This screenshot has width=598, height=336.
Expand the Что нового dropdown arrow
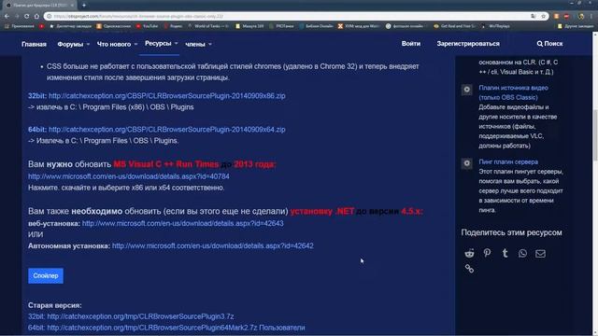coord(135,44)
